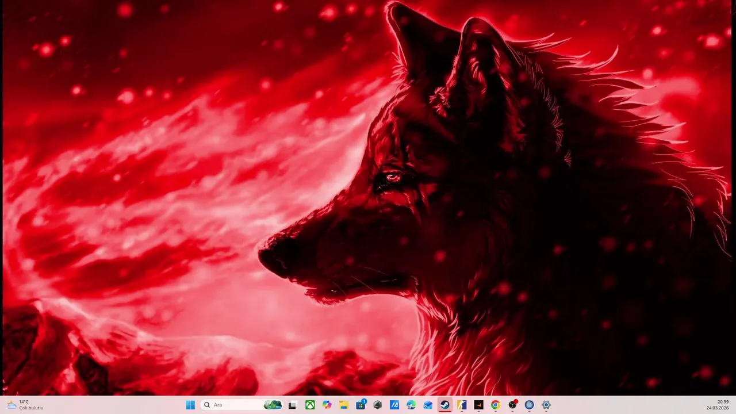Image resolution: width=736 pixels, height=414 pixels.
Task: Open OBS Studio with red badge
Action: click(512, 405)
